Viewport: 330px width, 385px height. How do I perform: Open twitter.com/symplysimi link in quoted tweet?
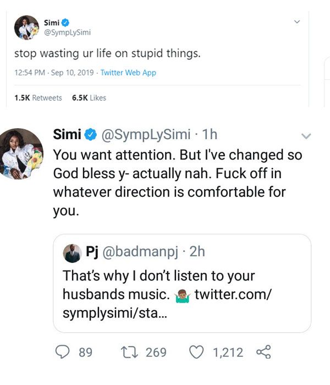[x=231, y=294]
